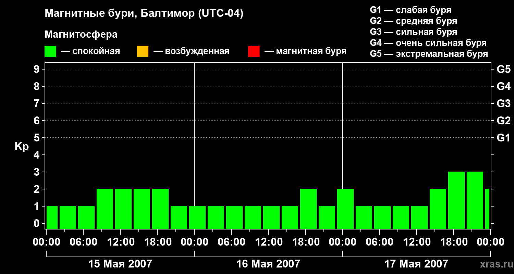
Task: Click 'G3 — сильная буря' legend line
Action: [x=413, y=32]
